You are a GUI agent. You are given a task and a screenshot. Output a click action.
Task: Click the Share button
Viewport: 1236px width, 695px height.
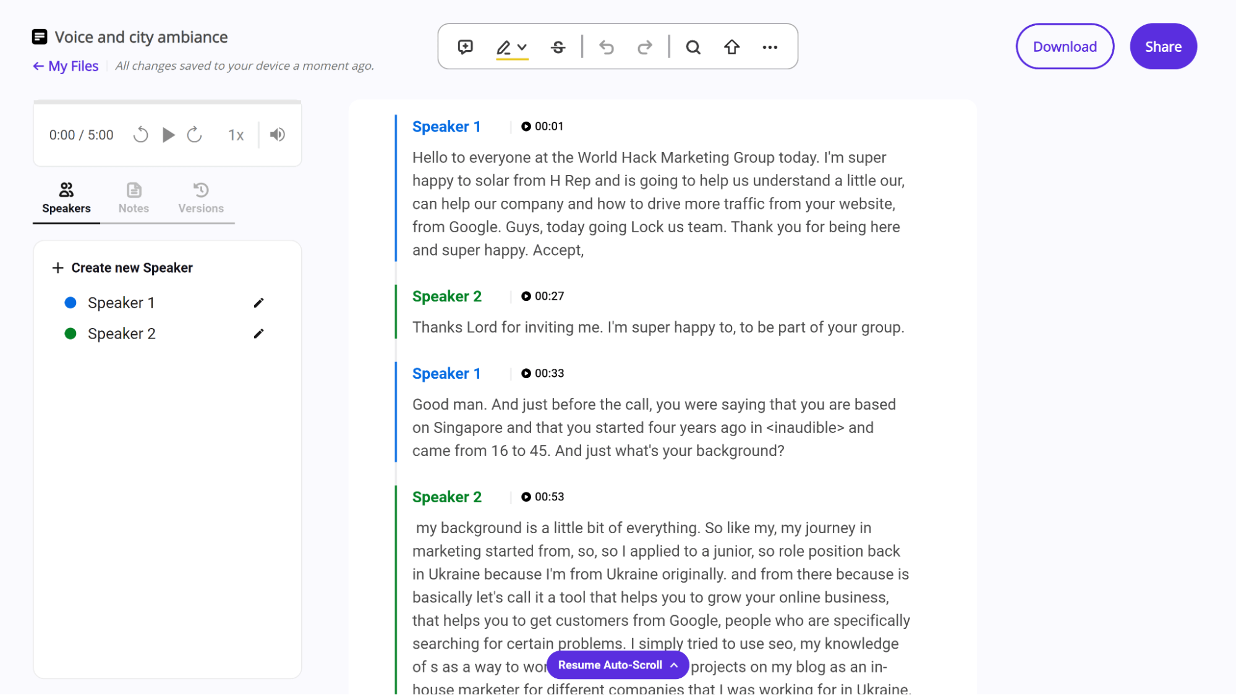click(x=1164, y=47)
